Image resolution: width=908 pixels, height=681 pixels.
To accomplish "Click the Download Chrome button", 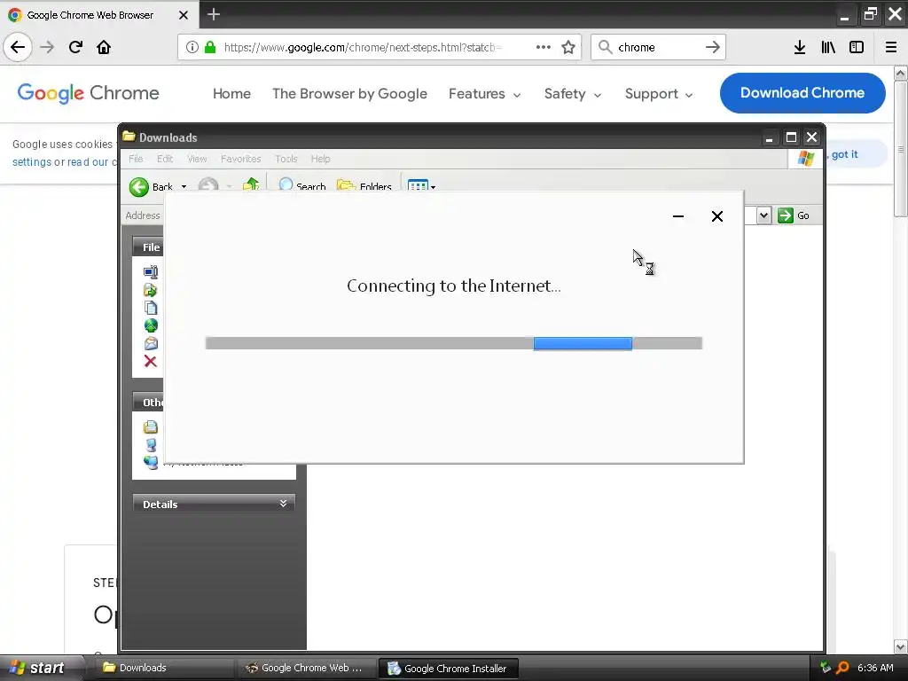I will pos(802,92).
